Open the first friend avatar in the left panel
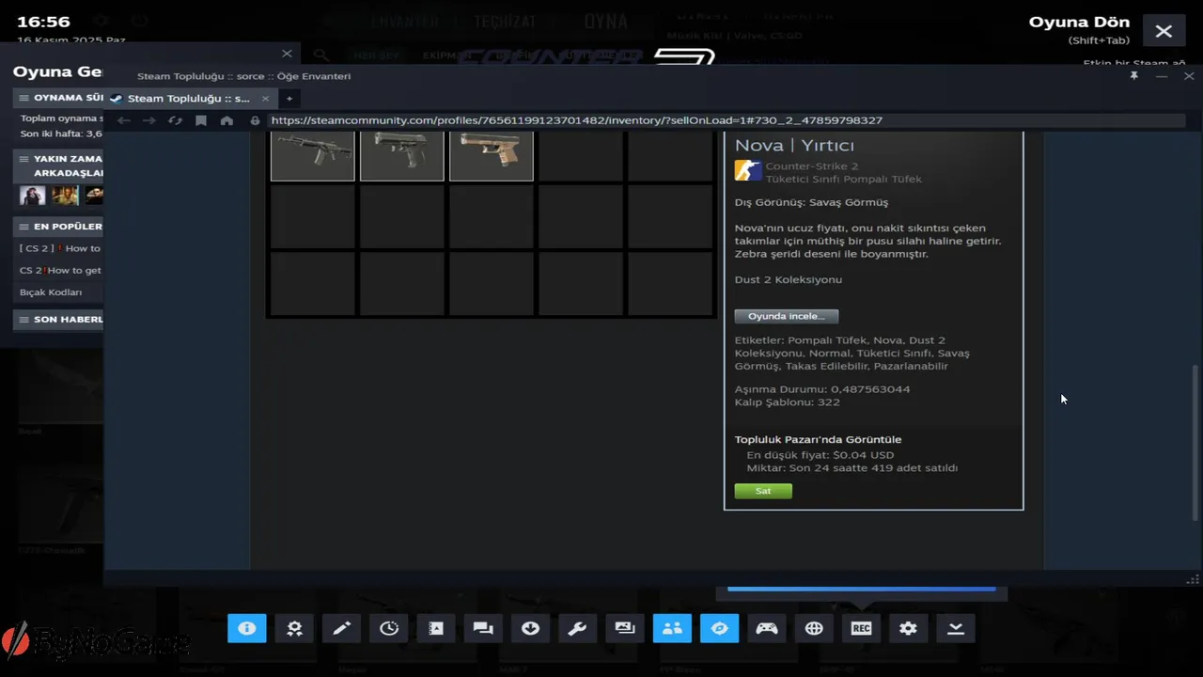 coord(33,195)
